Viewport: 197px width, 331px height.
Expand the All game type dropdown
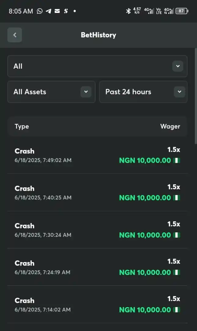pyautogui.click(x=97, y=66)
